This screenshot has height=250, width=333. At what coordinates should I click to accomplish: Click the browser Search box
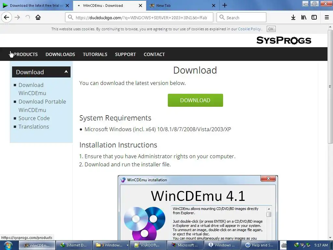[241, 18]
